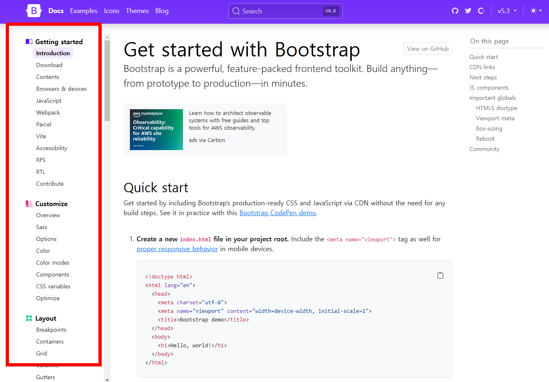Open the Open Collective icon link
The width and height of the screenshot is (549, 382).
coord(481,11)
